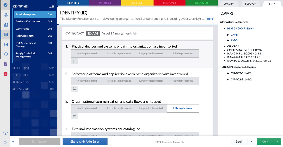The image size is (283, 147).
Task: Click the Back button
Action: pyautogui.click(x=239, y=142)
